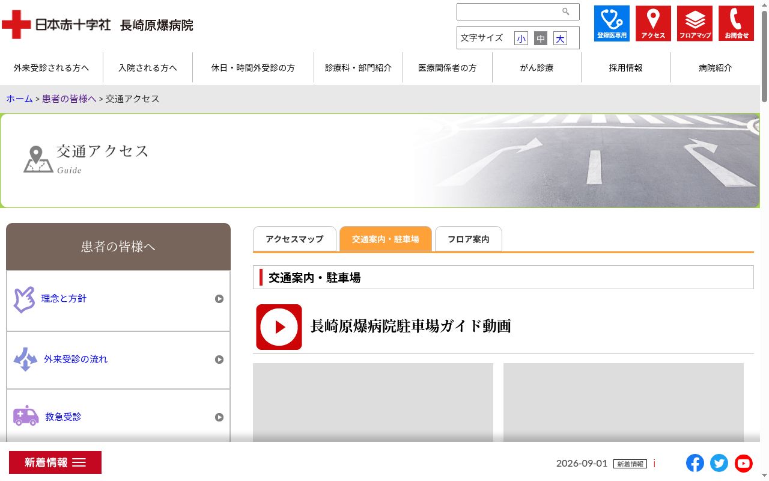Open the 入院される方へ menu

(148, 68)
